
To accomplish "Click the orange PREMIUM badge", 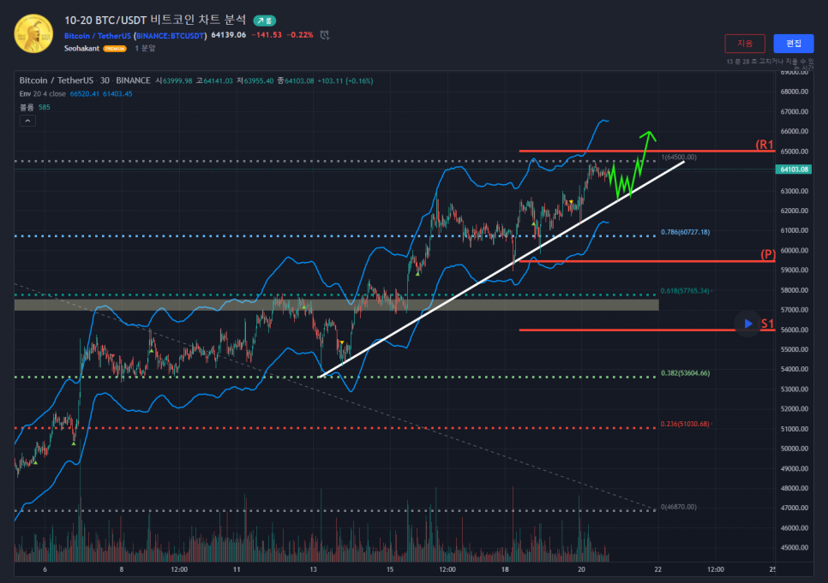I will click(114, 49).
